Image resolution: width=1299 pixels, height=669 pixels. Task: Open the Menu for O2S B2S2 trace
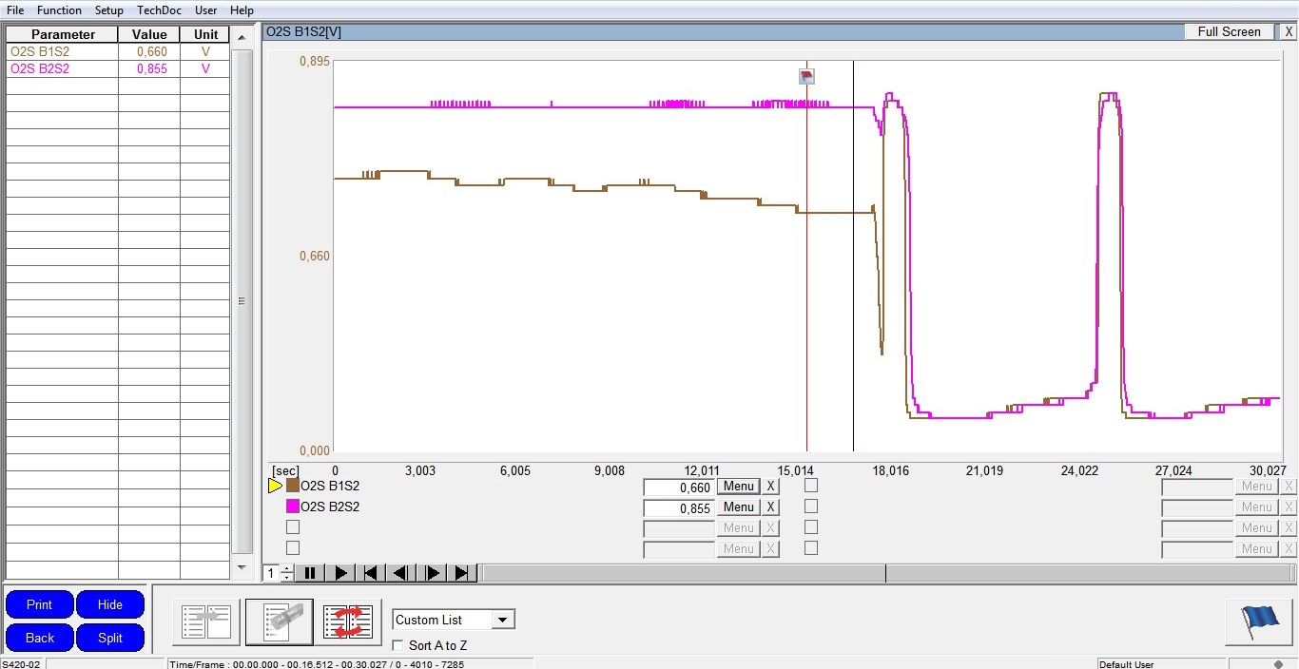point(739,507)
